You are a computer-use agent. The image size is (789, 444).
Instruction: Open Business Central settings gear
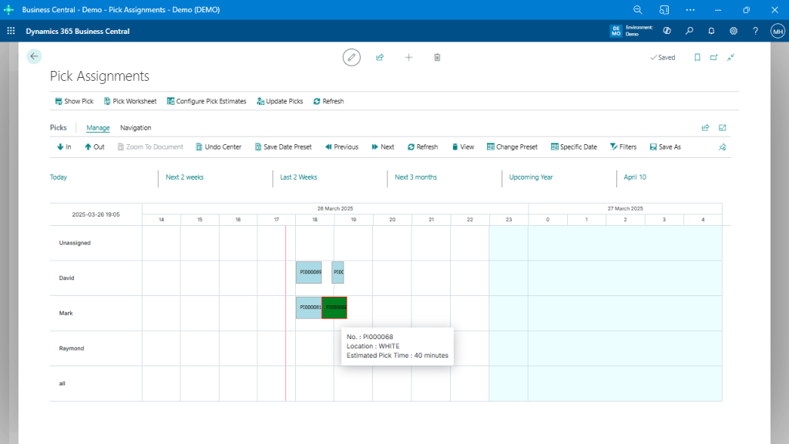pos(734,31)
